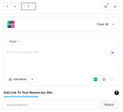Expand the chevron beside Clear All
123x112 pixels.
(x=113, y=24)
